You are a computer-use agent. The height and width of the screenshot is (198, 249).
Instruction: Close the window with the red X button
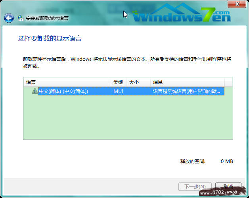(x=237, y=4)
